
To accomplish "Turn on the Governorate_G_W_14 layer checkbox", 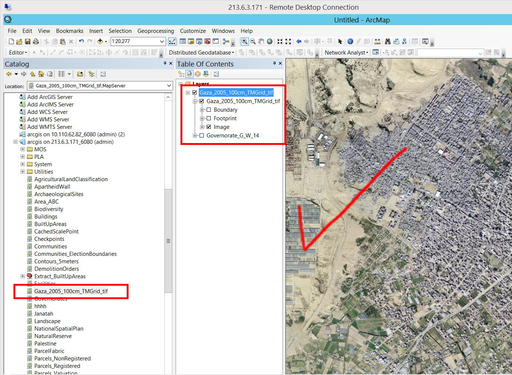I will click(x=202, y=136).
